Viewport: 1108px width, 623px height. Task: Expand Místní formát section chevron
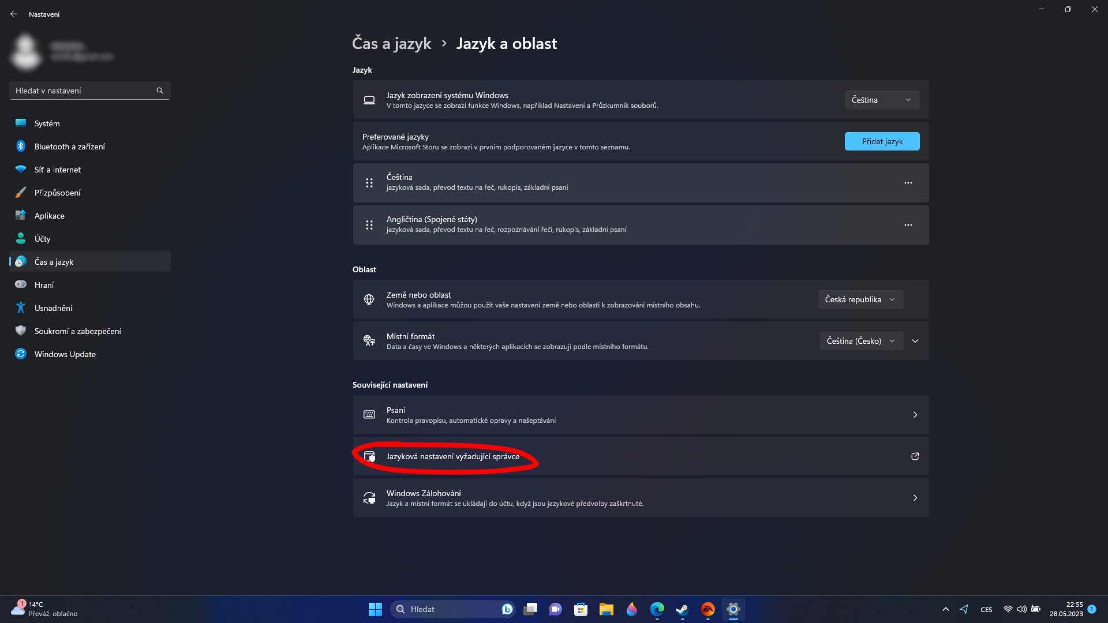click(915, 341)
